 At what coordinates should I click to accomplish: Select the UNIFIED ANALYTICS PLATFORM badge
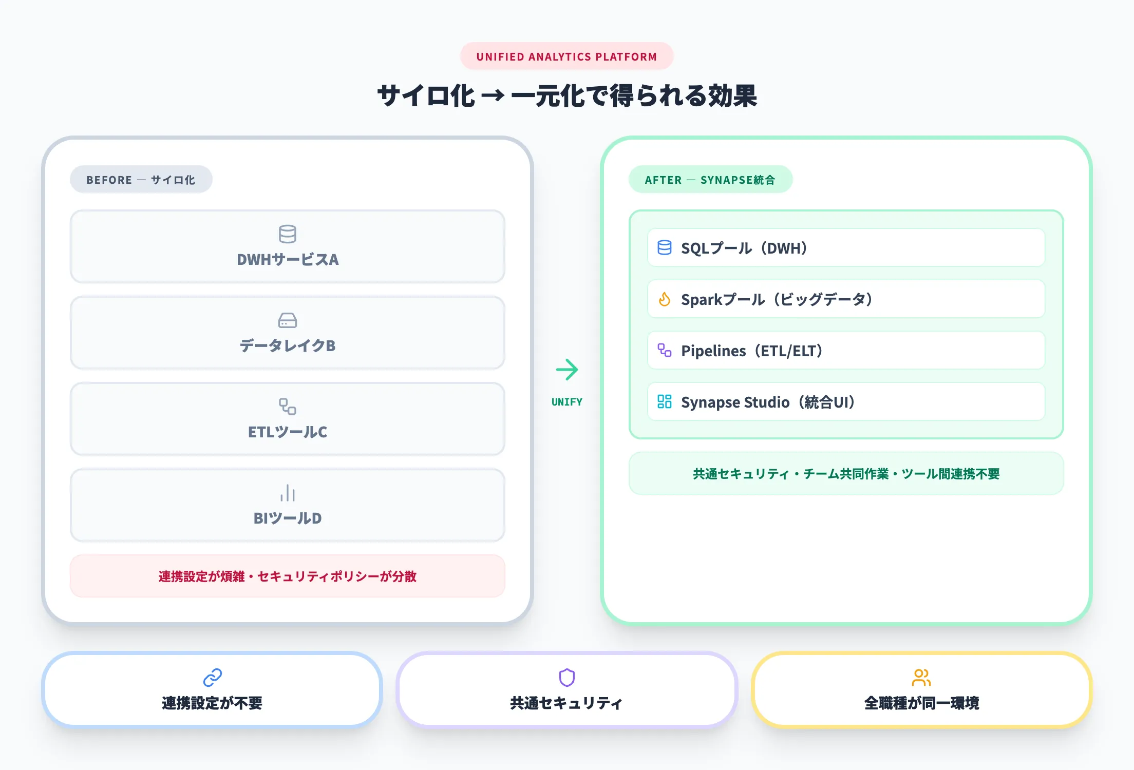coord(567,56)
